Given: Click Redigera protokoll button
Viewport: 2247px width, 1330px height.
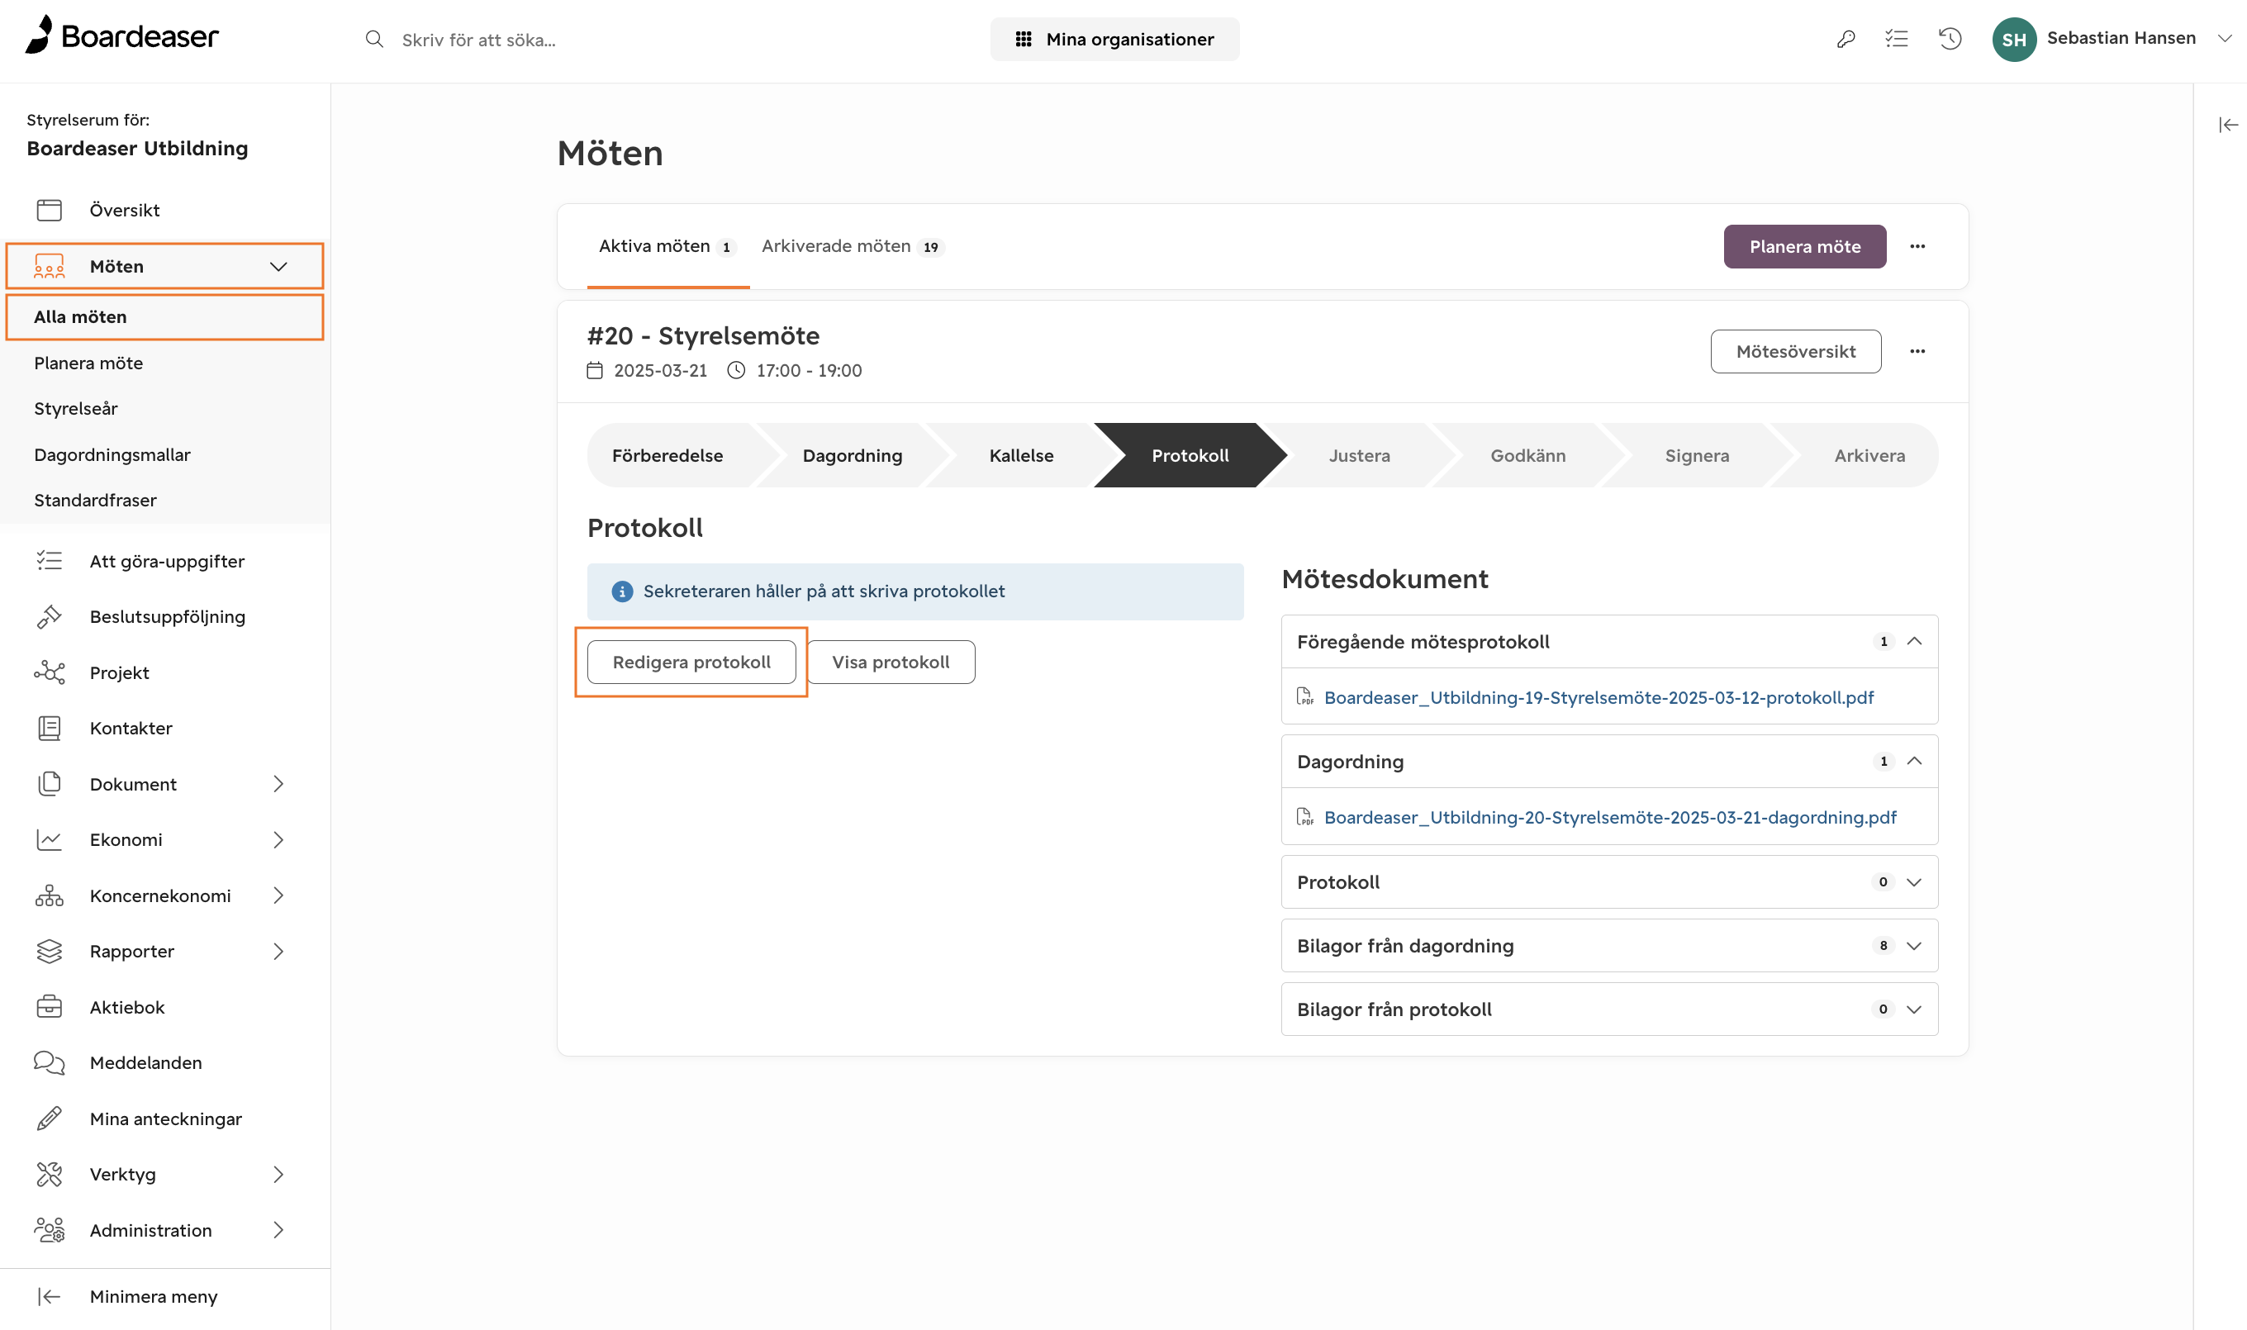Looking at the screenshot, I should tap(691, 663).
